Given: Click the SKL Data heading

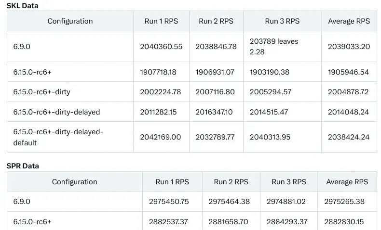Looking at the screenshot, I should 22,6.
